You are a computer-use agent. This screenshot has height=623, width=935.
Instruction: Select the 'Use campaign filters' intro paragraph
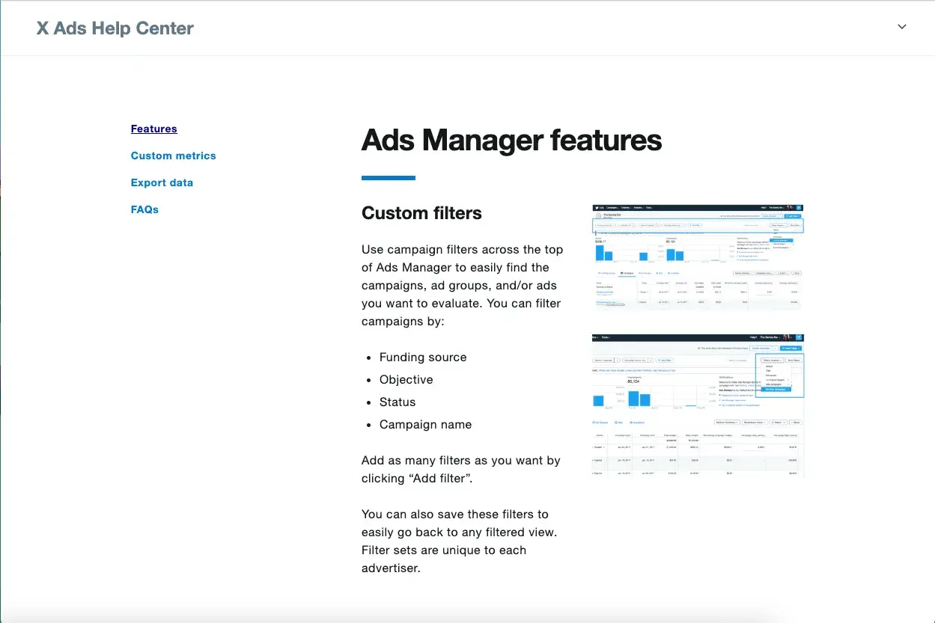click(x=462, y=286)
